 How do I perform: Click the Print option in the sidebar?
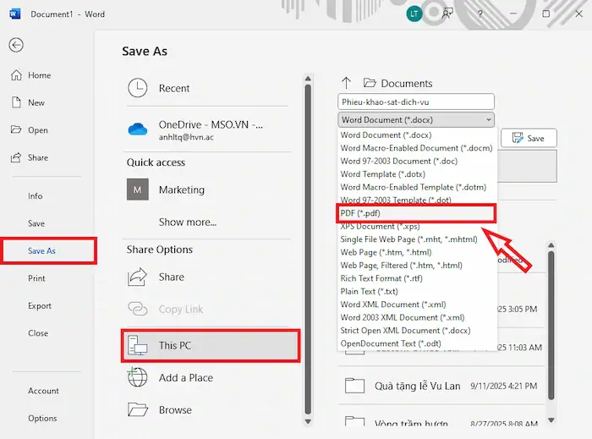(36, 278)
